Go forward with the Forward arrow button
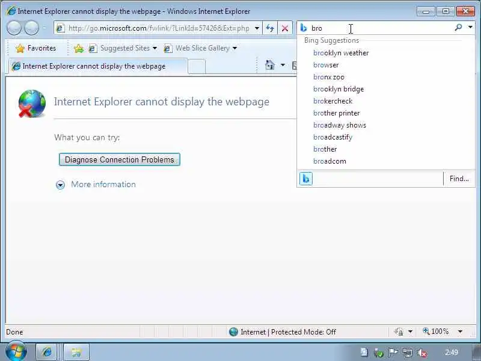This screenshot has width=481, height=361. 32,28
